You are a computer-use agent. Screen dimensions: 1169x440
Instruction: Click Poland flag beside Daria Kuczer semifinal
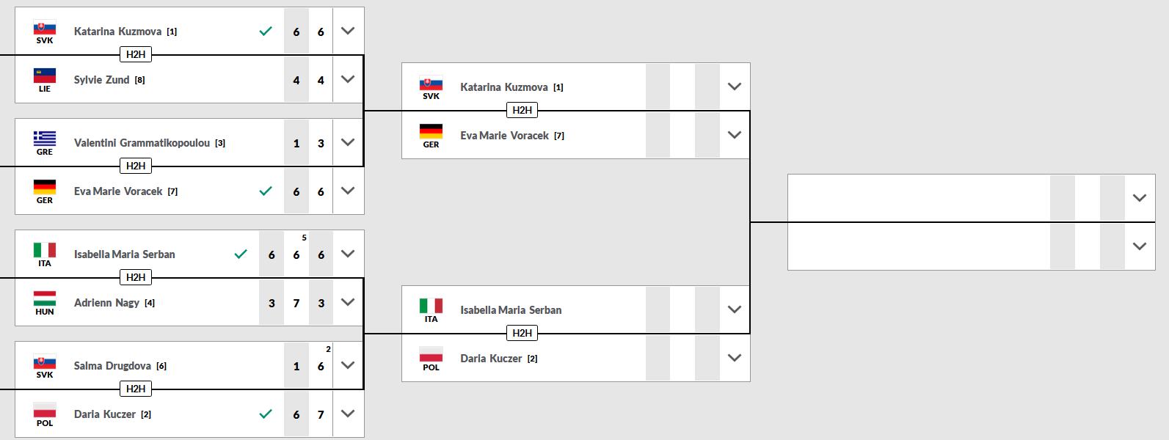point(431,355)
